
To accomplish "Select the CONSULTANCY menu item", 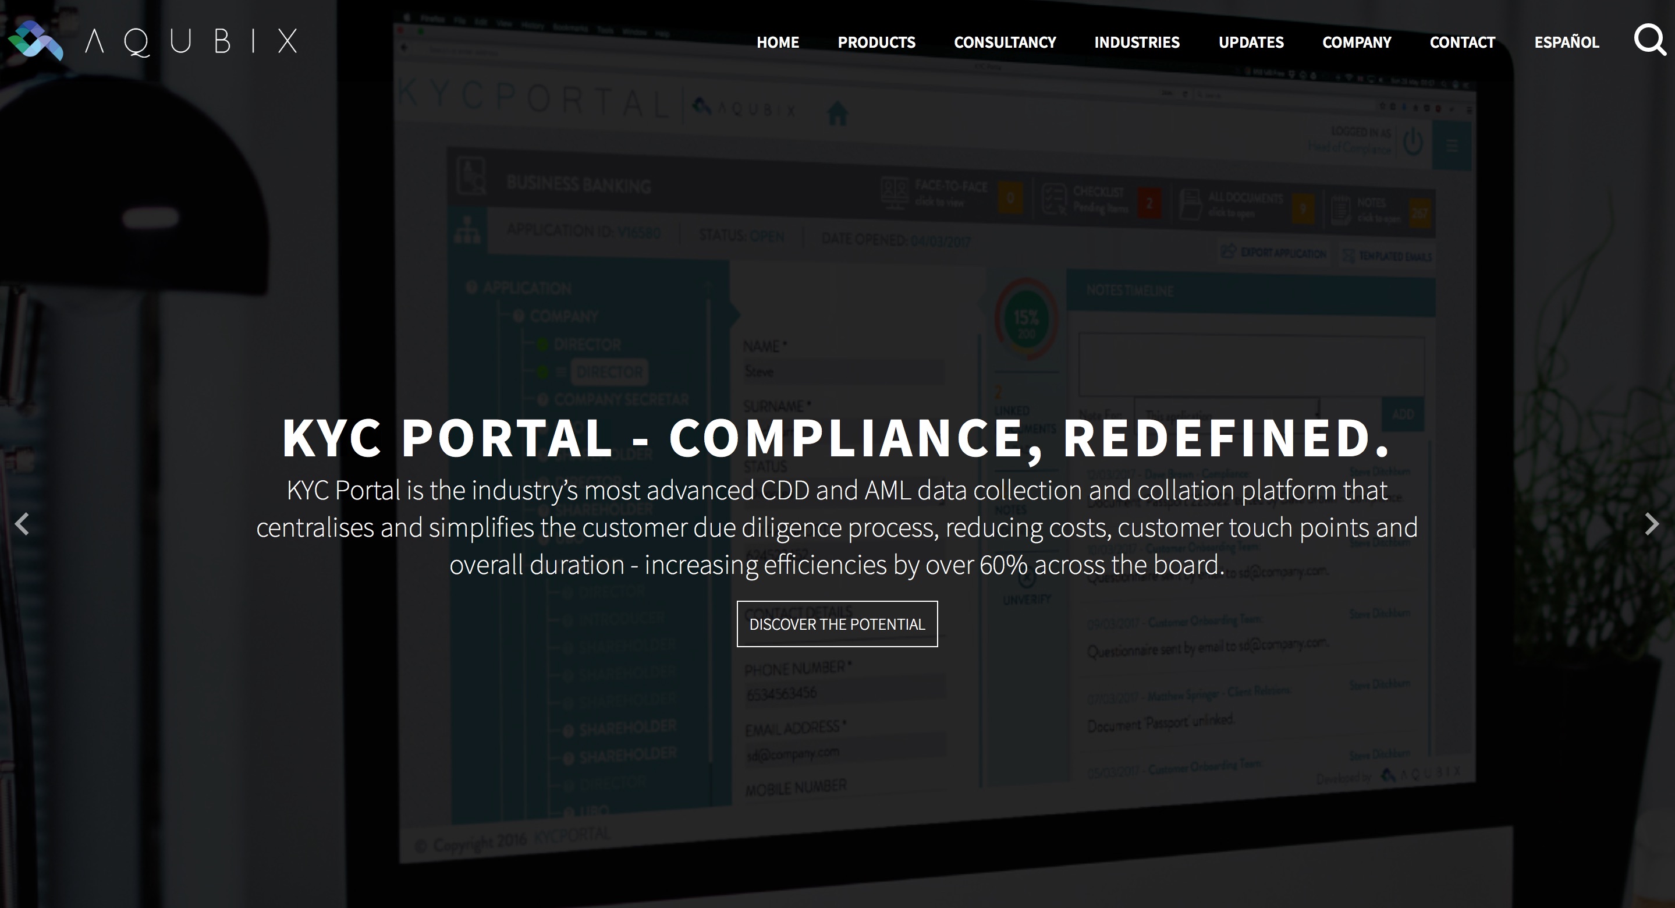I will pos(1004,41).
